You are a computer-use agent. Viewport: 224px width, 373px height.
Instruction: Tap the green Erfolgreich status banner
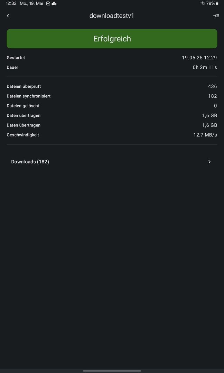click(112, 39)
